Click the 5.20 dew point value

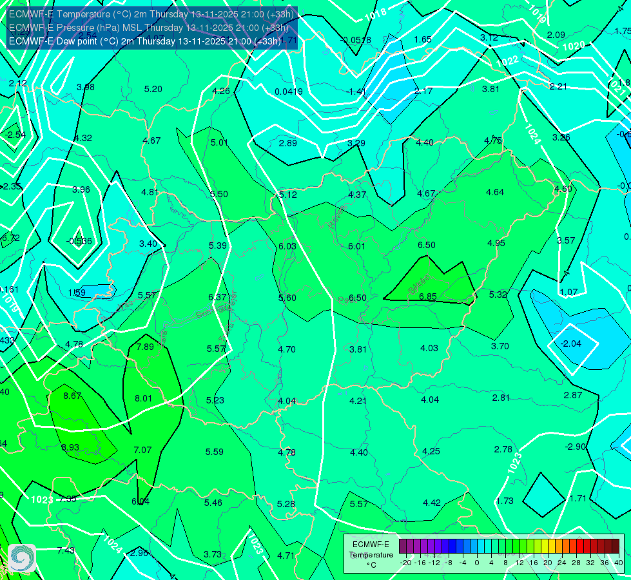[x=153, y=89]
